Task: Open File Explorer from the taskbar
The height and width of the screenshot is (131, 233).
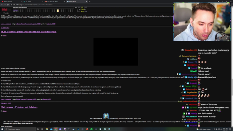Action: pos(47,129)
